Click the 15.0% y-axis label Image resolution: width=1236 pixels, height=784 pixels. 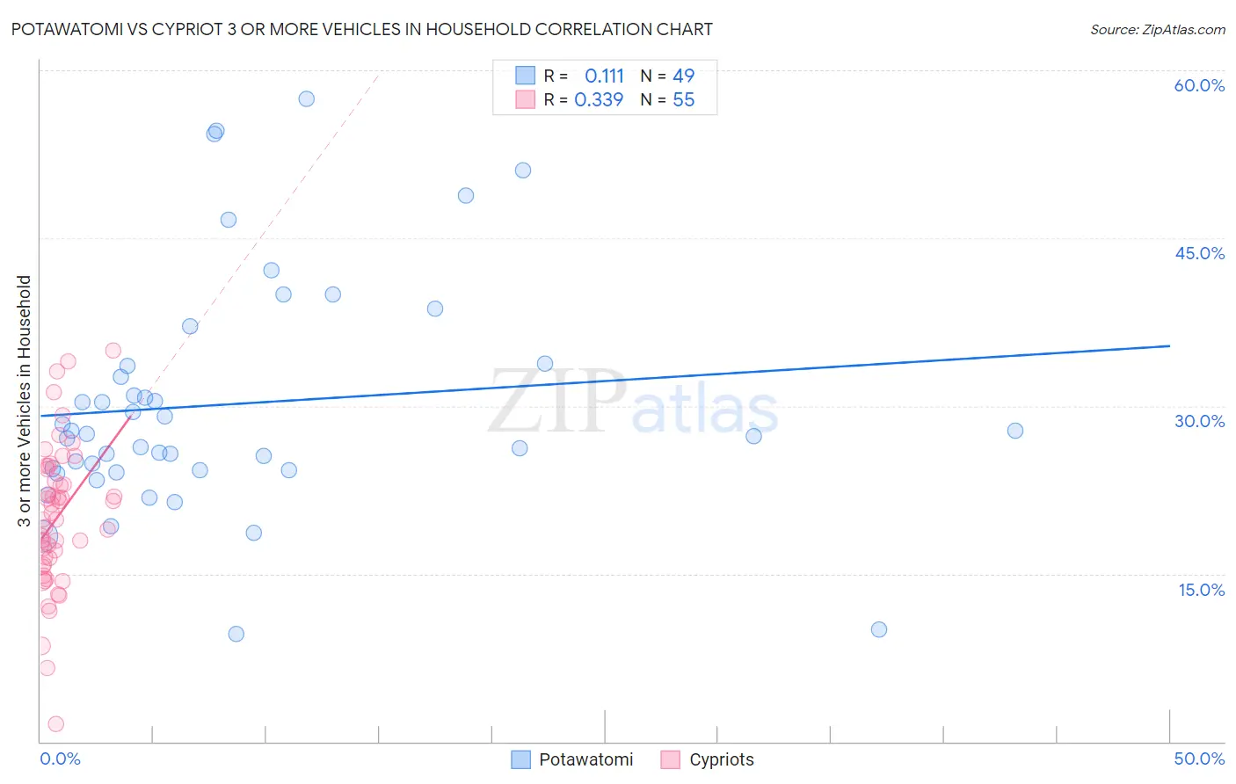(x=1201, y=590)
